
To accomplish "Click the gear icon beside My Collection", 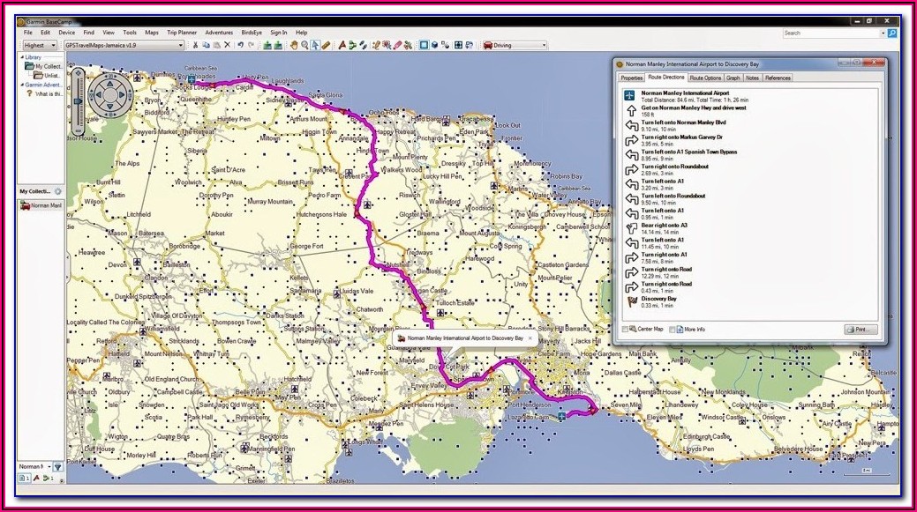I will [x=58, y=191].
